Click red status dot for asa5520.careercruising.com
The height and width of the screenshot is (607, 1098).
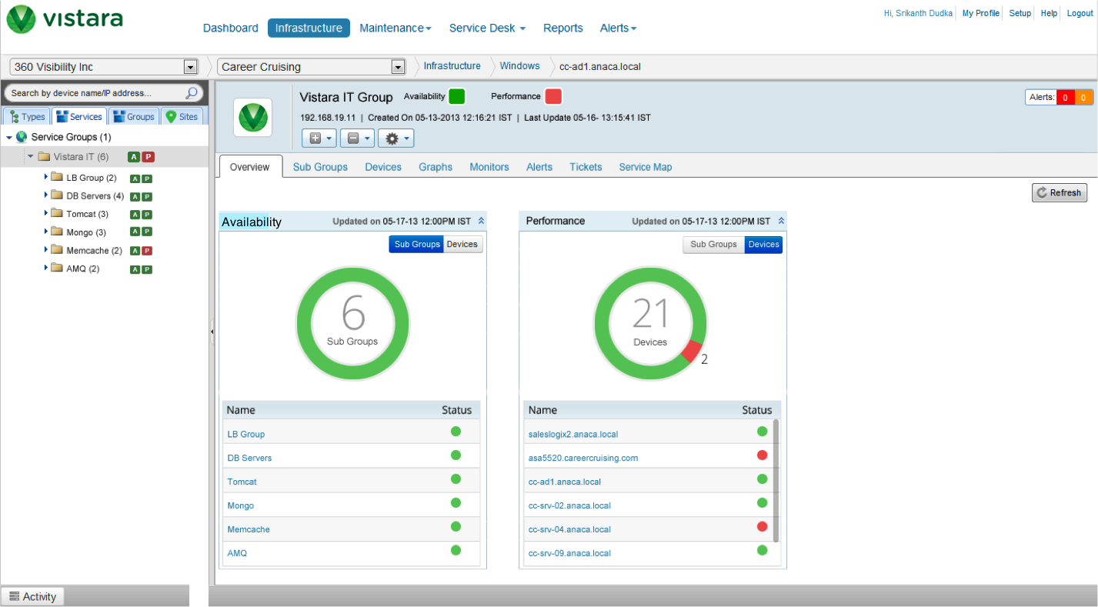[x=763, y=455]
